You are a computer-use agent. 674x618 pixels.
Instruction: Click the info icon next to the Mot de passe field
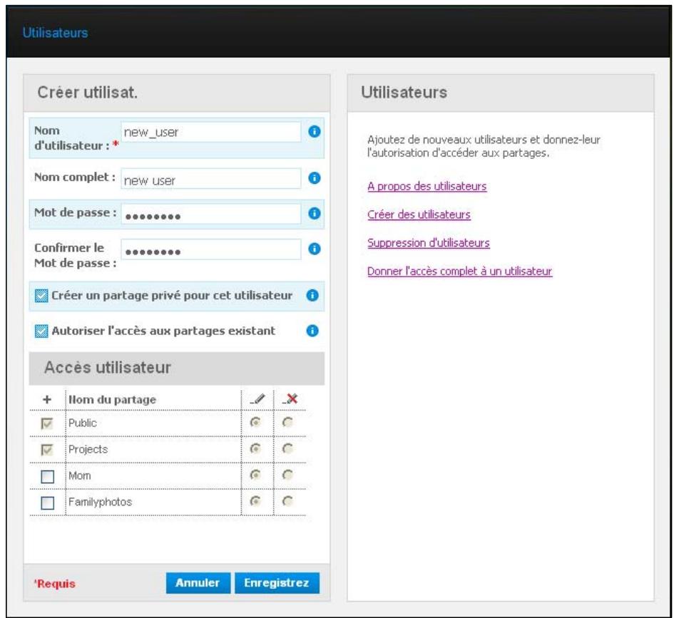click(x=315, y=213)
